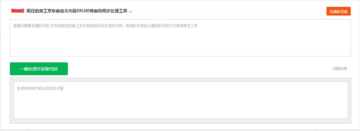Click the word html in the output placeholder
This screenshot has width=360, height=131.
point(31,88)
